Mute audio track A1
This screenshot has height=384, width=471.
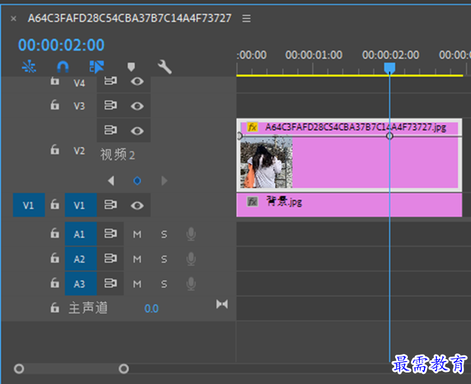pos(137,234)
